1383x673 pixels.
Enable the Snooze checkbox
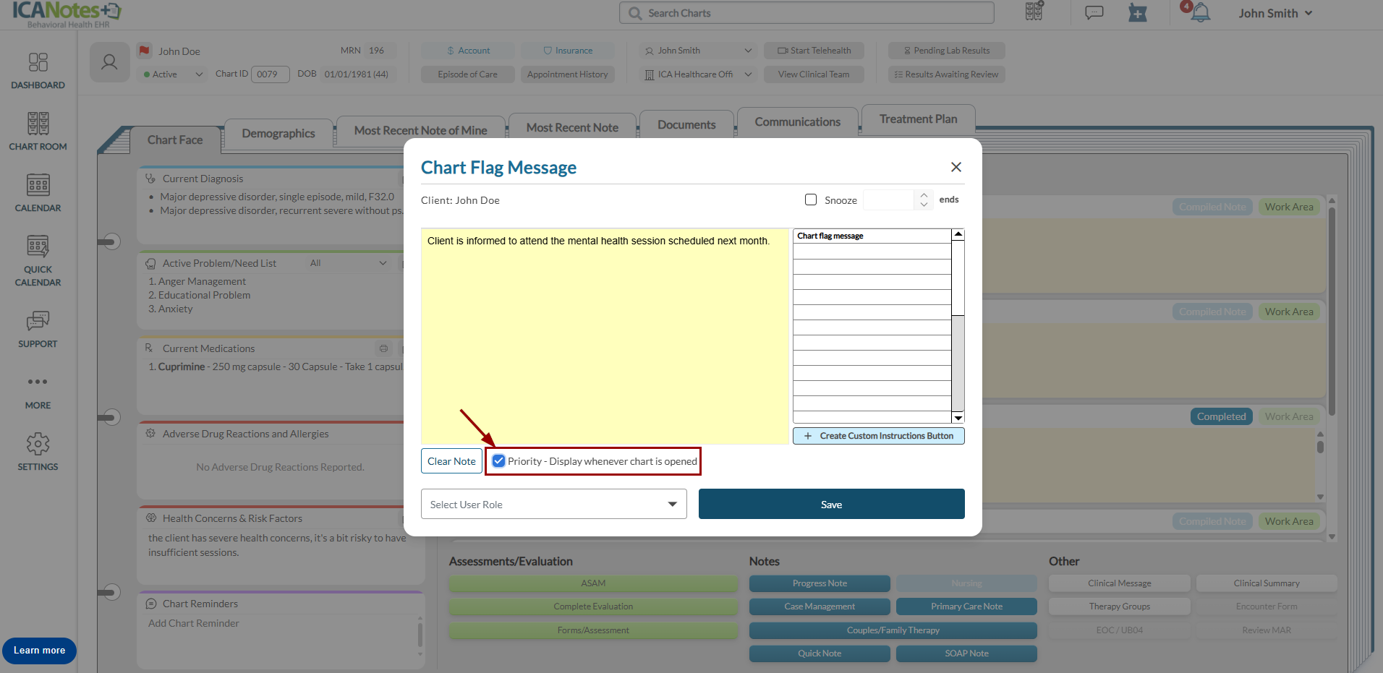[811, 200]
